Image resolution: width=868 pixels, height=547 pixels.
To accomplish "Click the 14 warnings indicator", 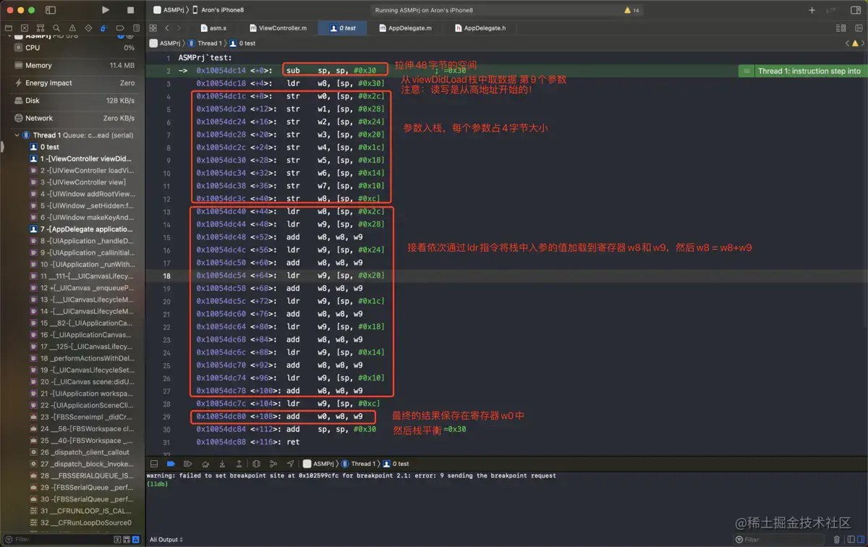I will (x=631, y=10).
